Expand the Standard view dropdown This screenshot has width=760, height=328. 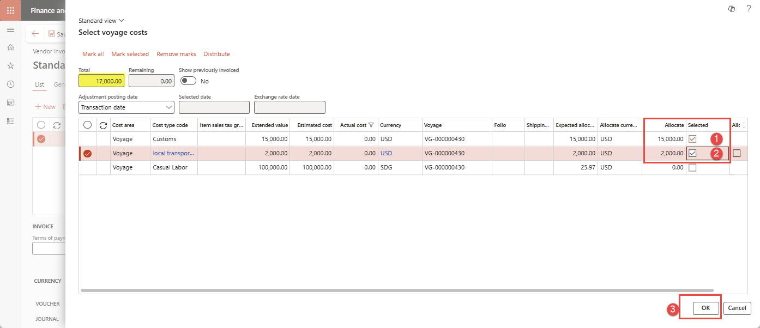tap(101, 21)
